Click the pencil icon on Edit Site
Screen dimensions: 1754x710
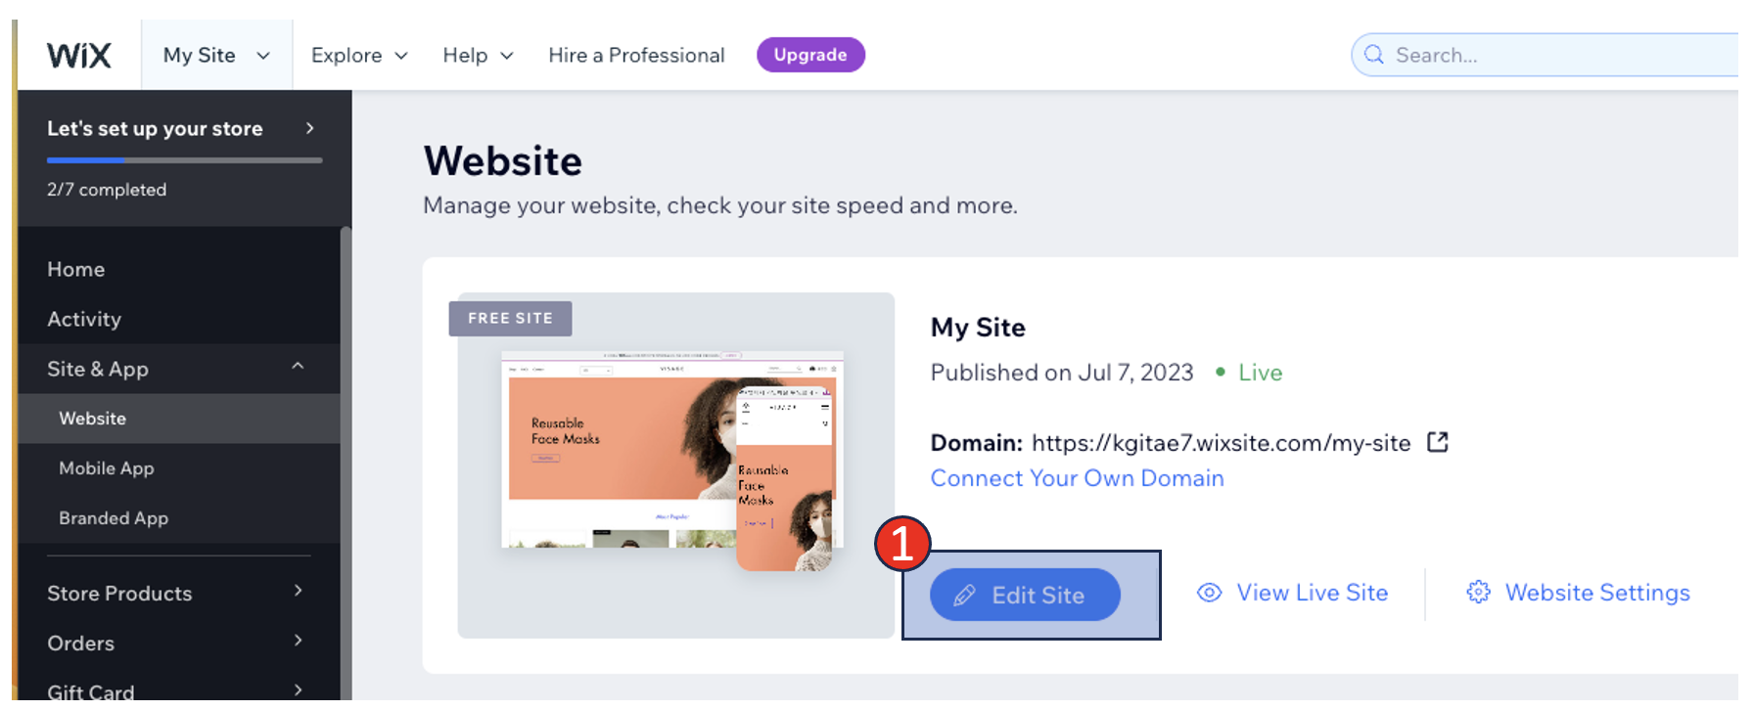pyautogui.click(x=964, y=595)
